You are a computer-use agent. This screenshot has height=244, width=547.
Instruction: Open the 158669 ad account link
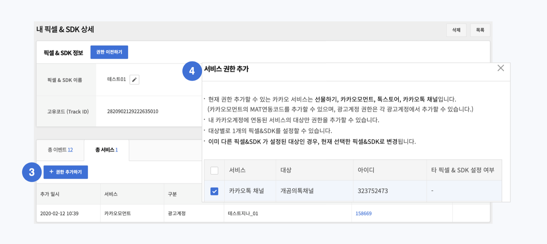(x=363, y=214)
